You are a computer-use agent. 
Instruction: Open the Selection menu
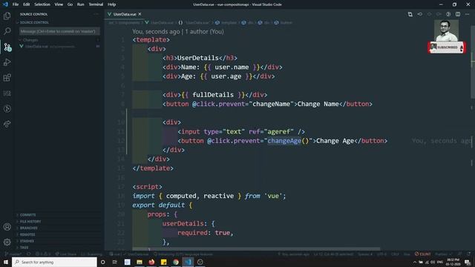(42, 4)
